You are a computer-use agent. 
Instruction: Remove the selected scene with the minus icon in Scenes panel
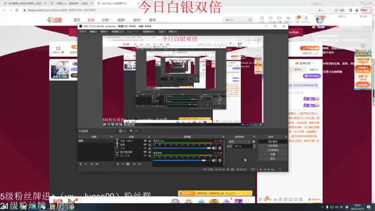pyautogui.click(x=86, y=164)
